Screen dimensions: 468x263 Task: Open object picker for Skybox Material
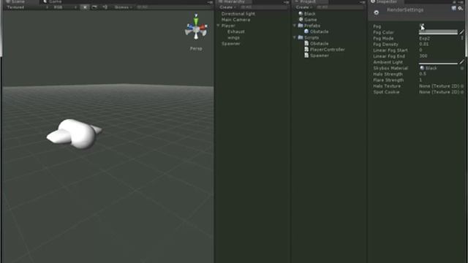click(462, 68)
